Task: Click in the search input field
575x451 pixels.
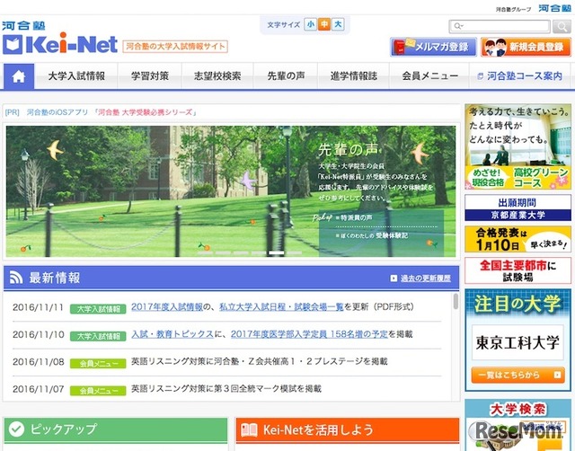Action: tap(500, 26)
